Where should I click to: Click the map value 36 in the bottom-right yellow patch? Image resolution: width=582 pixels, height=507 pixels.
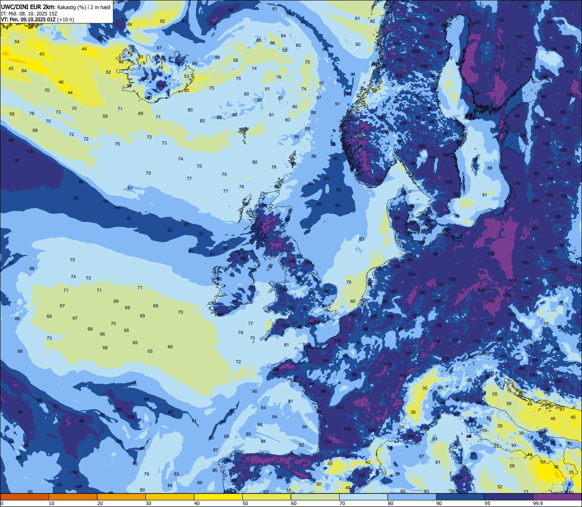point(556,467)
